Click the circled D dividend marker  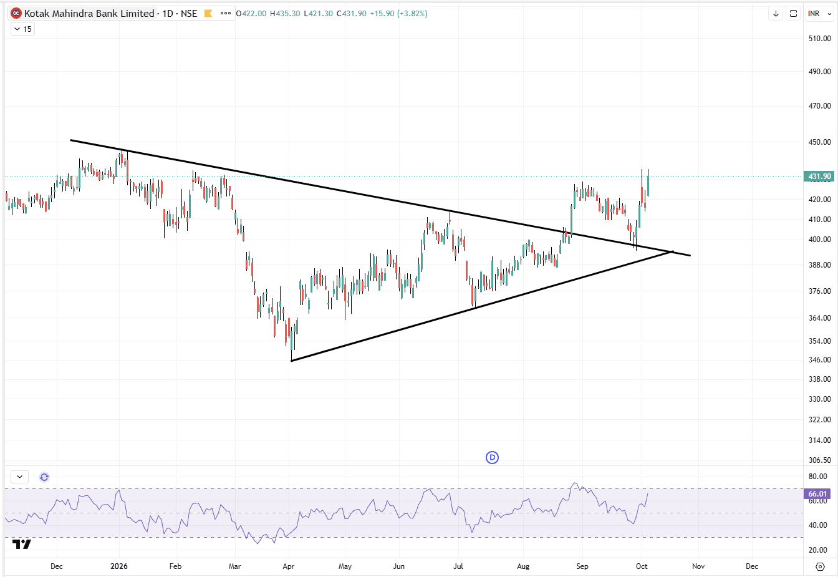point(492,458)
